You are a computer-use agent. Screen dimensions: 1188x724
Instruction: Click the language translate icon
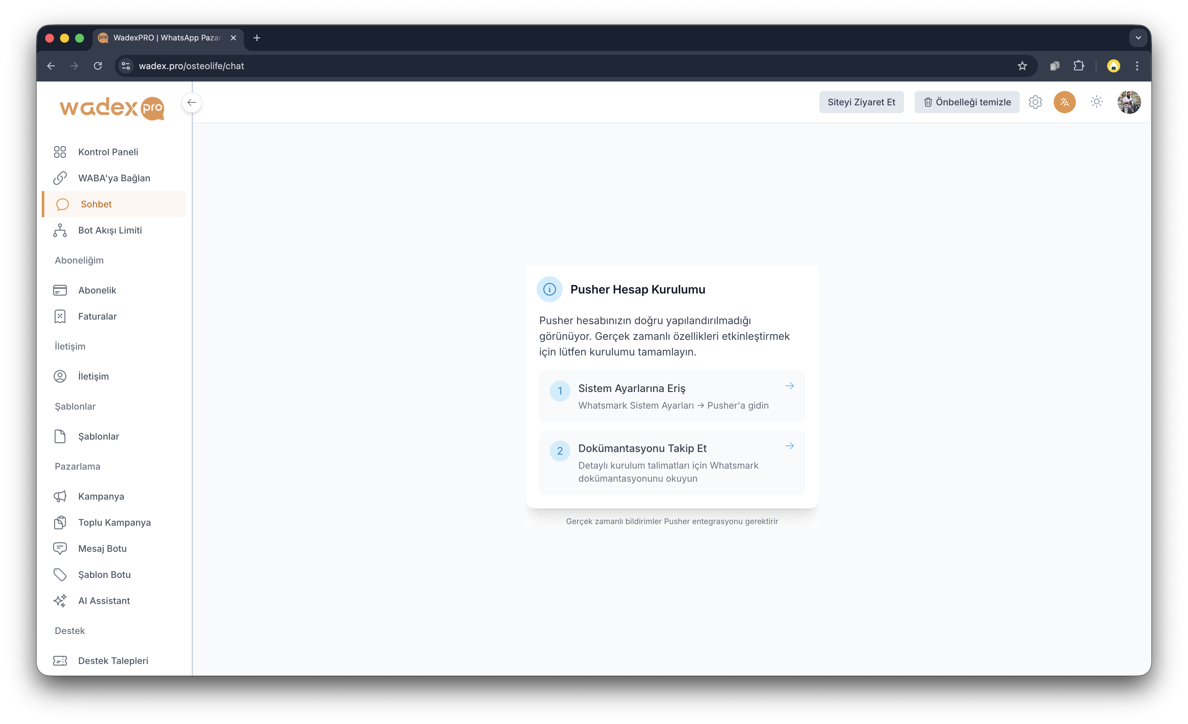coord(1064,102)
